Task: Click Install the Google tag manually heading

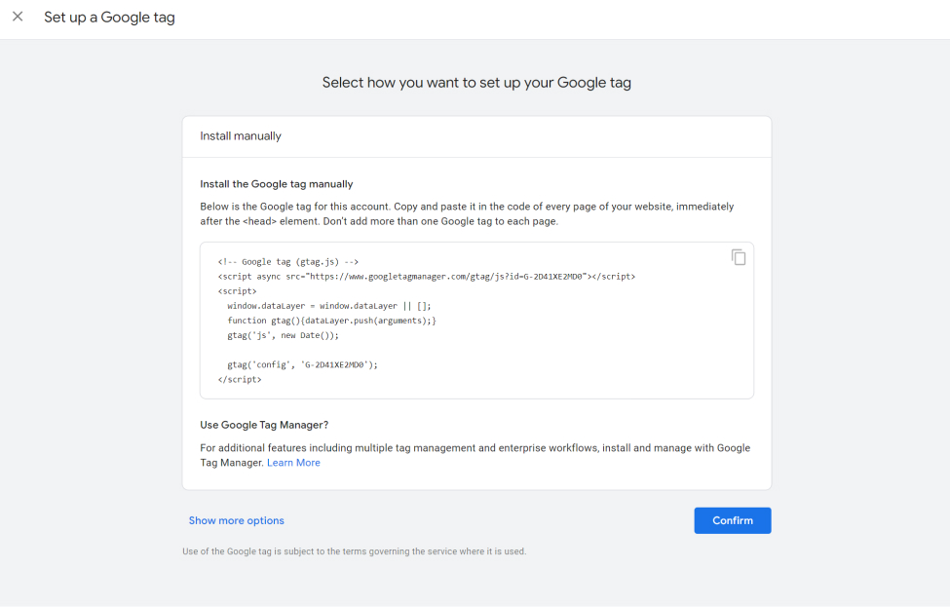Action: [277, 184]
